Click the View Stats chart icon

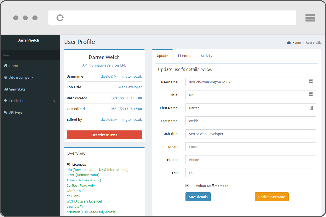(x=5, y=89)
